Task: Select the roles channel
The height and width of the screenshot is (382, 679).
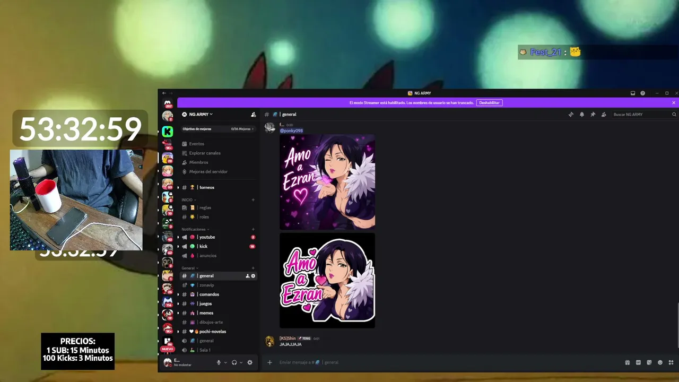Action: coord(219,217)
